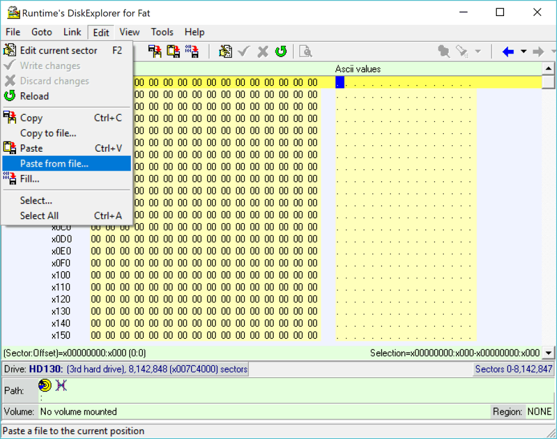The width and height of the screenshot is (557, 439).
Task: Click the Edit current sector toolbar icon
Action: pos(225,52)
